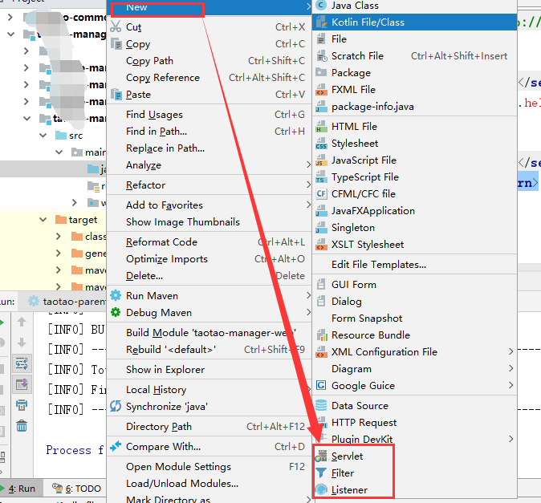Open the Plugin DevKit submenu arrow
Image resolution: width=541 pixels, height=503 pixels.
(x=511, y=439)
